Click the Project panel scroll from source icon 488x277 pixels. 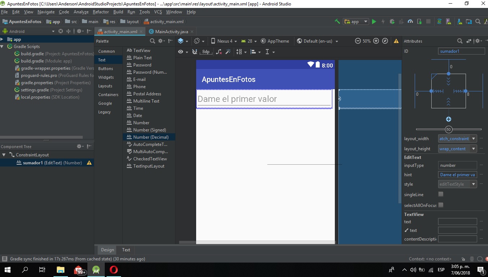(61, 31)
